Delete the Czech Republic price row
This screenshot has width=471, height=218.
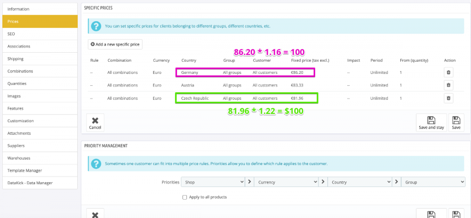click(448, 98)
